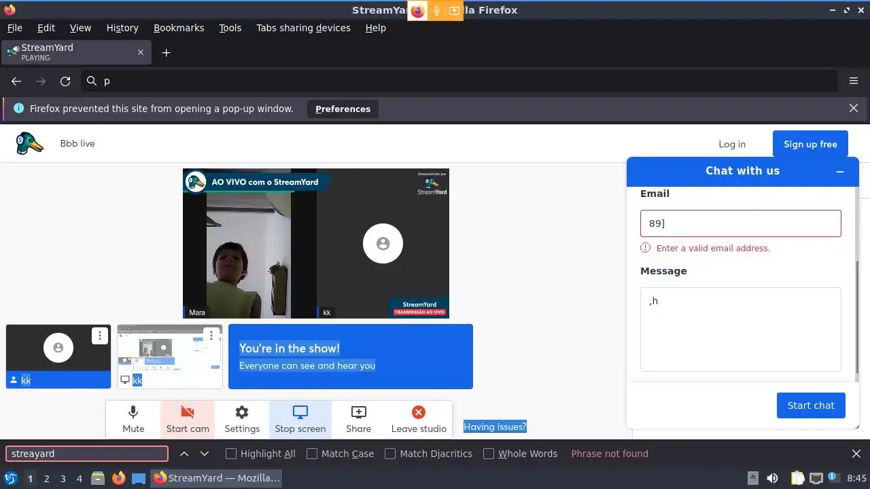This screenshot has height=489, width=870.
Task: Start the camera with Start cam
Action: click(188, 419)
